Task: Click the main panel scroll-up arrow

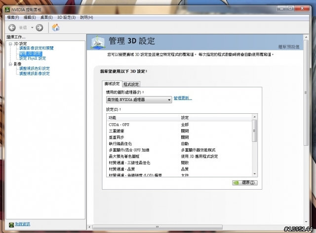Action: (x=306, y=37)
